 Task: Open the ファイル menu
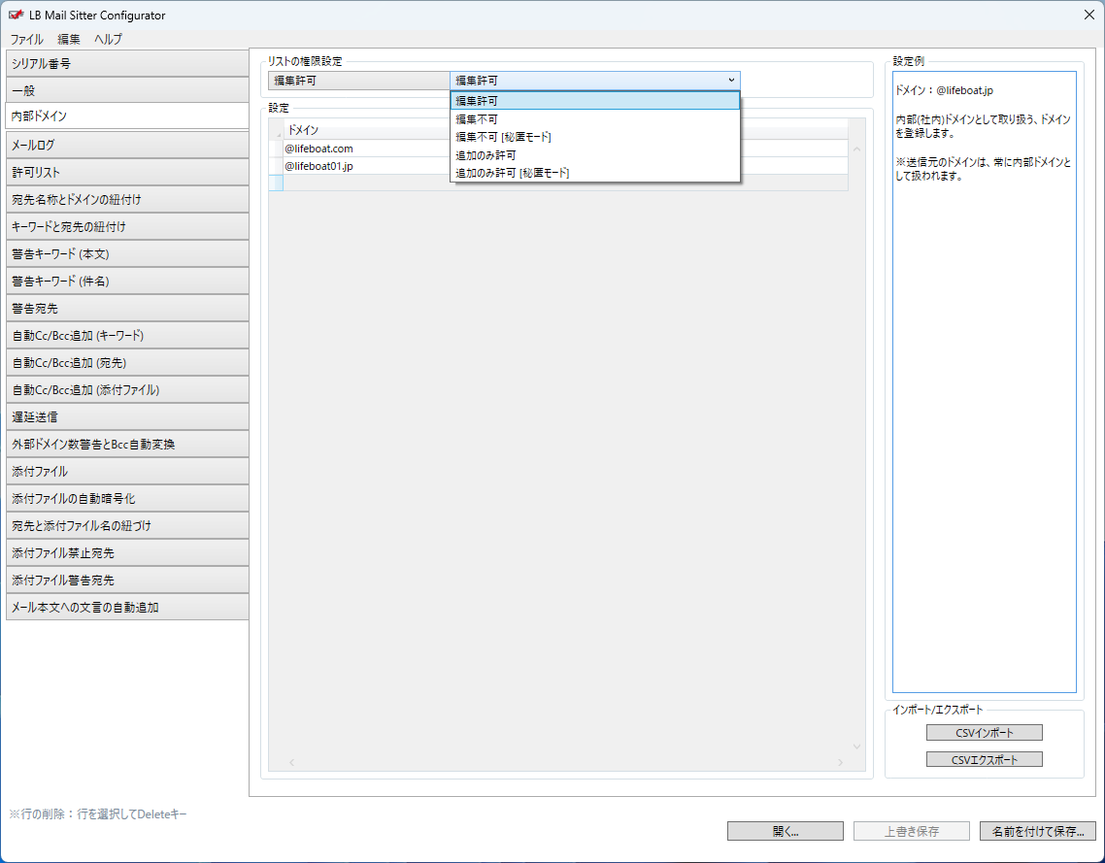point(26,40)
